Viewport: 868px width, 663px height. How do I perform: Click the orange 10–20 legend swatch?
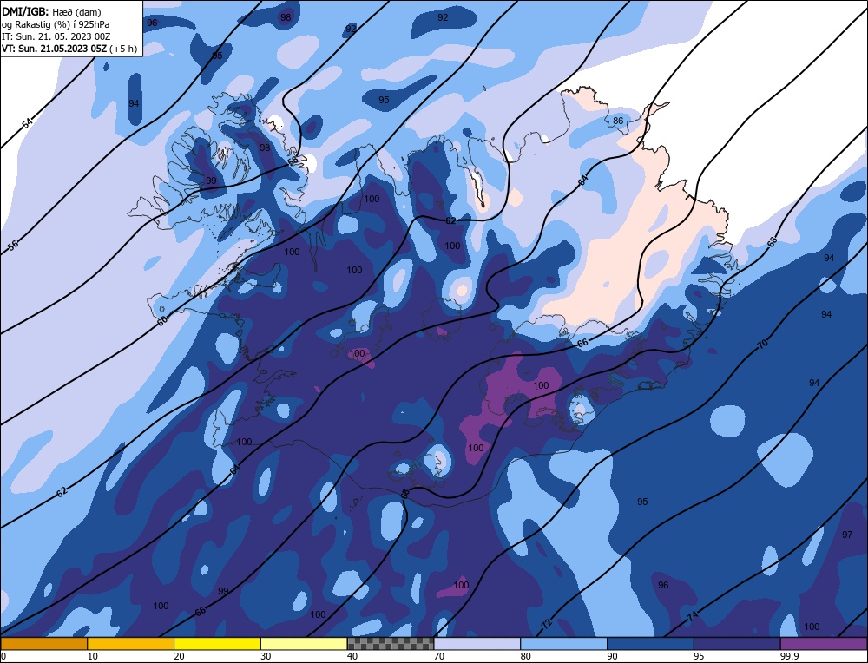pos(131,644)
